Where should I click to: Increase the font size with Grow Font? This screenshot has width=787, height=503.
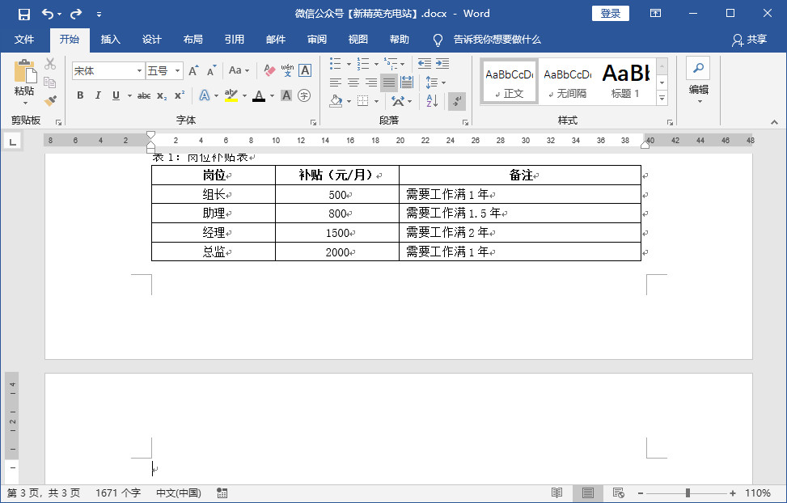tap(193, 70)
